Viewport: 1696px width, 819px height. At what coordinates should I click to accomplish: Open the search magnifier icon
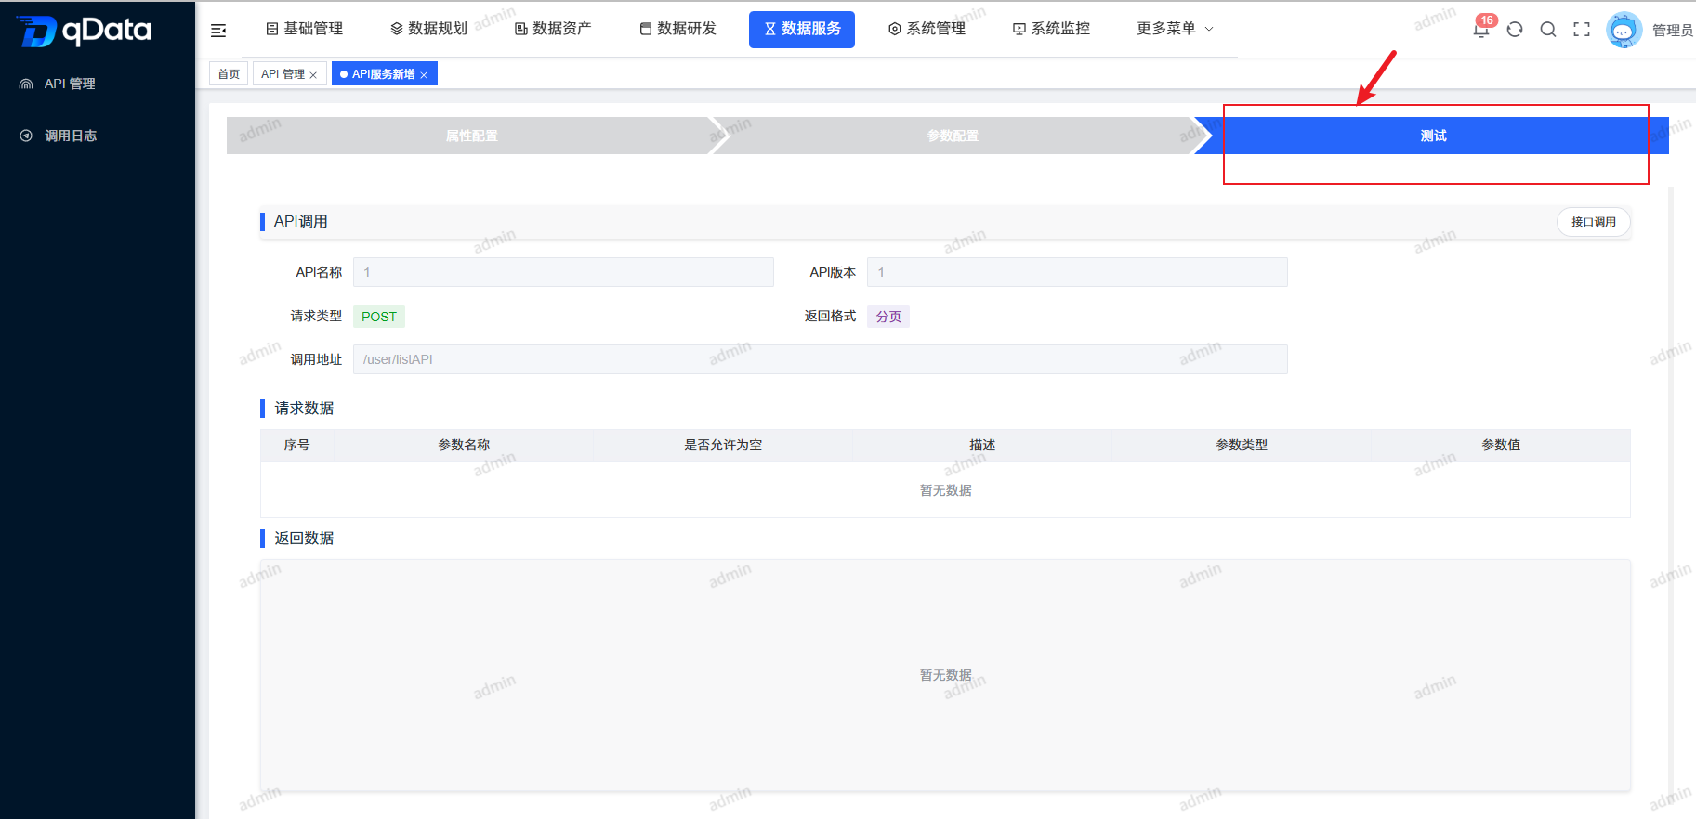coord(1548,30)
